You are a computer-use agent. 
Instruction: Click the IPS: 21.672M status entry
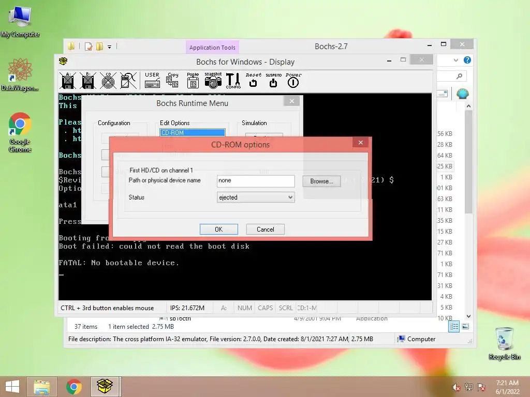tap(187, 308)
